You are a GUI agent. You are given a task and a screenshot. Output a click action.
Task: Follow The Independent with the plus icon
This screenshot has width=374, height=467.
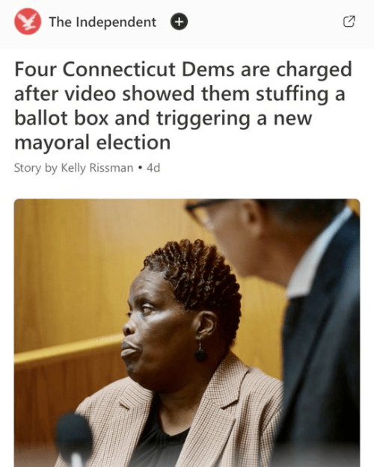(179, 22)
